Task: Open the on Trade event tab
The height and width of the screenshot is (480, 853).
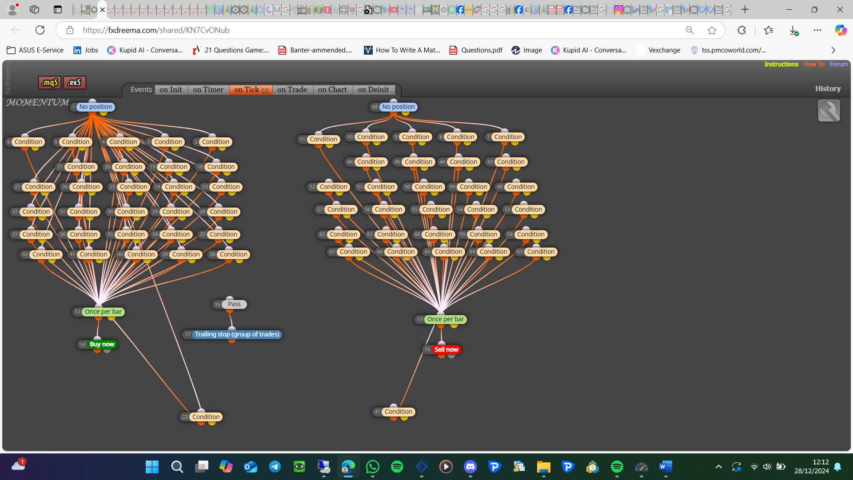Action: pos(292,90)
